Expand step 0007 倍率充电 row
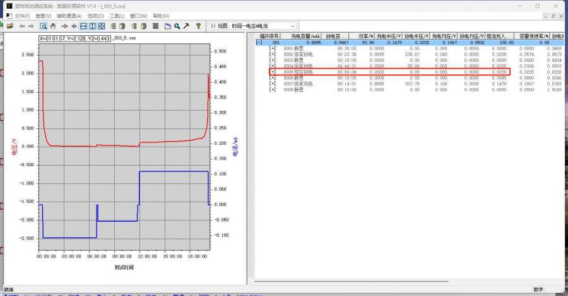 (273, 83)
